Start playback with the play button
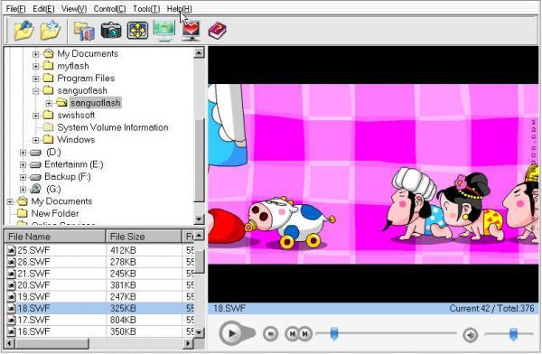 [231, 333]
